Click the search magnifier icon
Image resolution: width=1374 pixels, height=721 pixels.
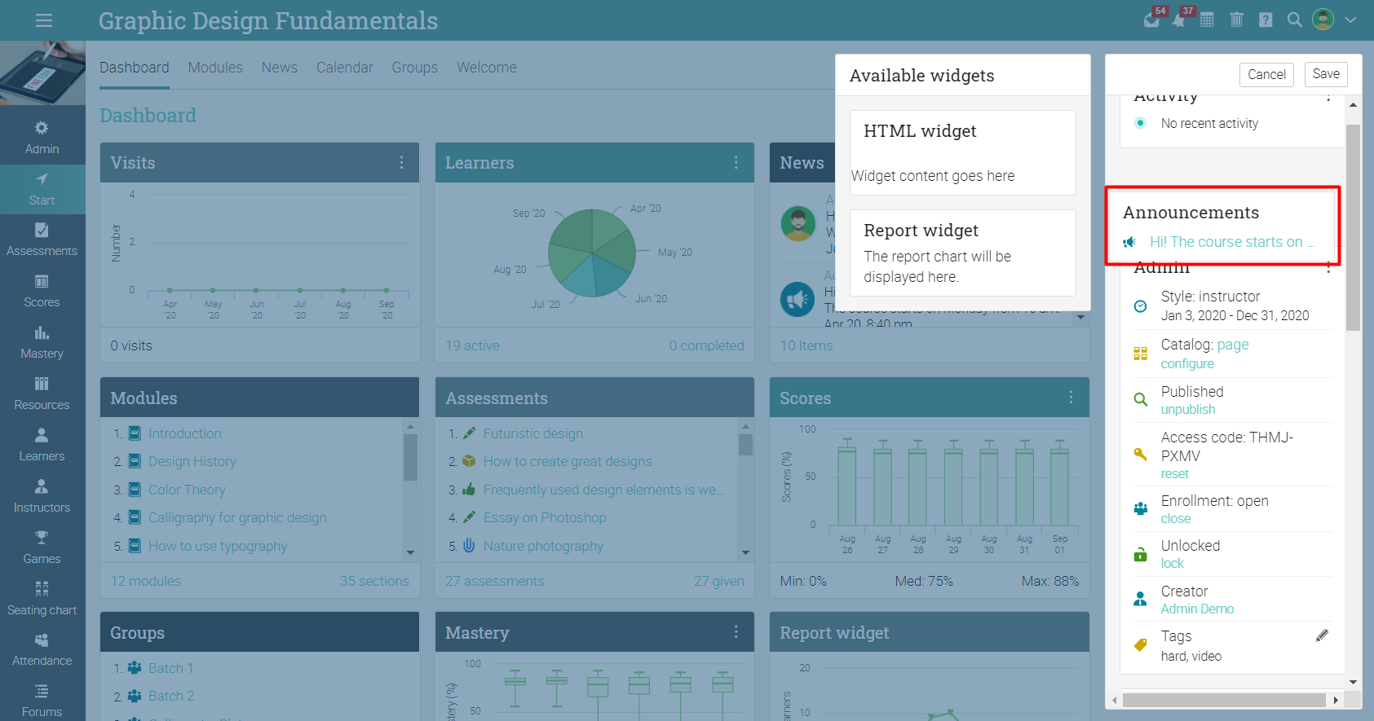pyautogui.click(x=1294, y=20)
